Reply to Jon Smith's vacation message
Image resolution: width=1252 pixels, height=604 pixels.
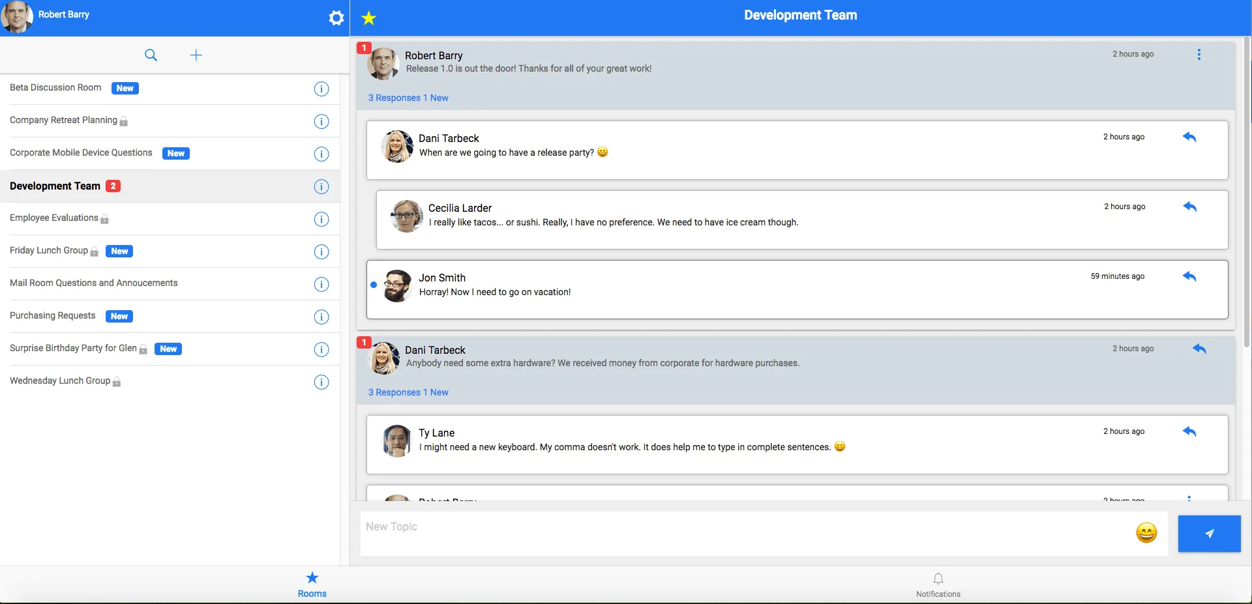(x=1189, y=276)
